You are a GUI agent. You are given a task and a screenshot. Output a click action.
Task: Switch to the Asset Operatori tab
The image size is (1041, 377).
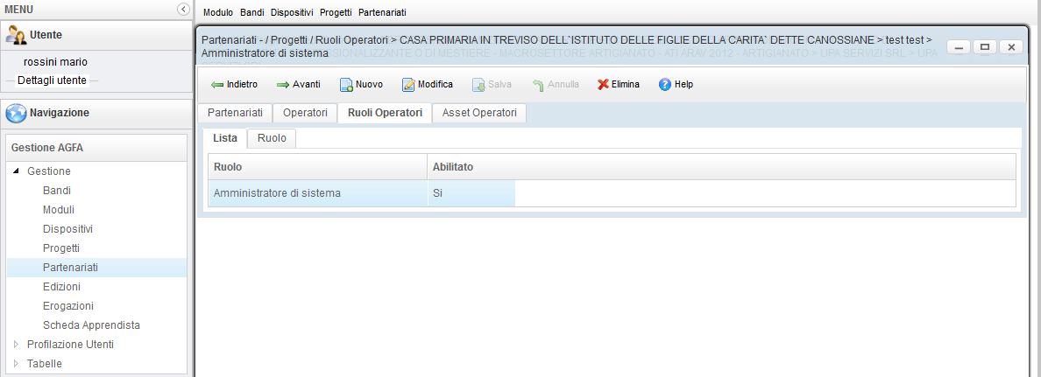479,113
